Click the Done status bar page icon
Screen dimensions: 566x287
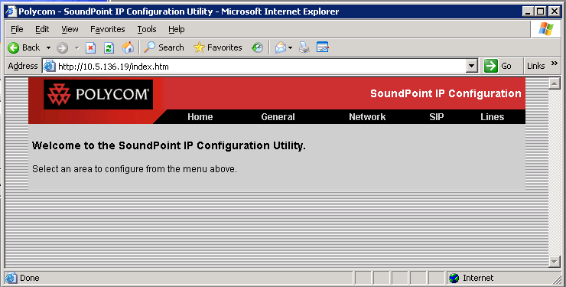click(11, 278)
